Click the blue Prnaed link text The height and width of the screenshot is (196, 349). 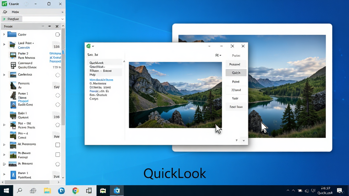pyautogui.click(x=23, y=101)
